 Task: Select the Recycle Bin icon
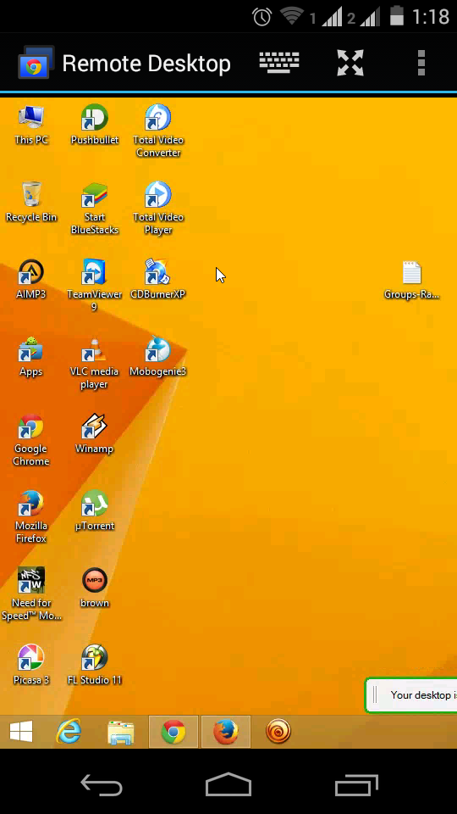(x=31, y=203)
